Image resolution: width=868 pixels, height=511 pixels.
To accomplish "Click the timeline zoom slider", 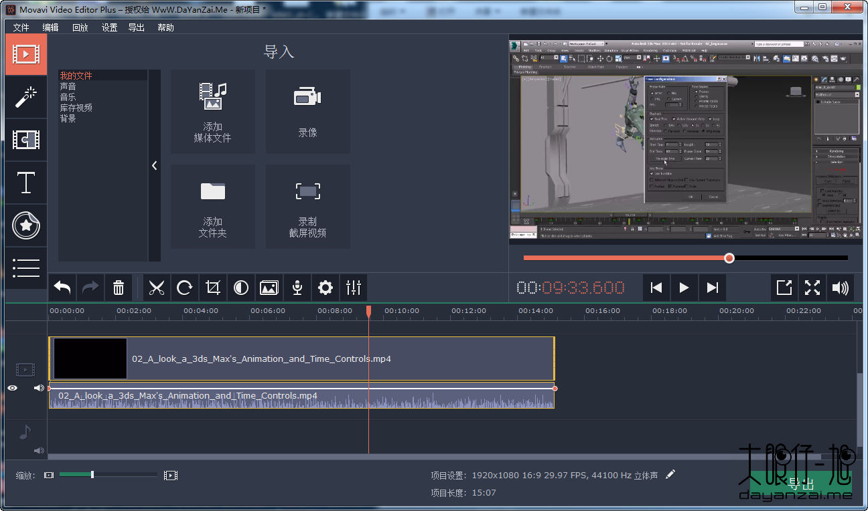I will (108, 475).
